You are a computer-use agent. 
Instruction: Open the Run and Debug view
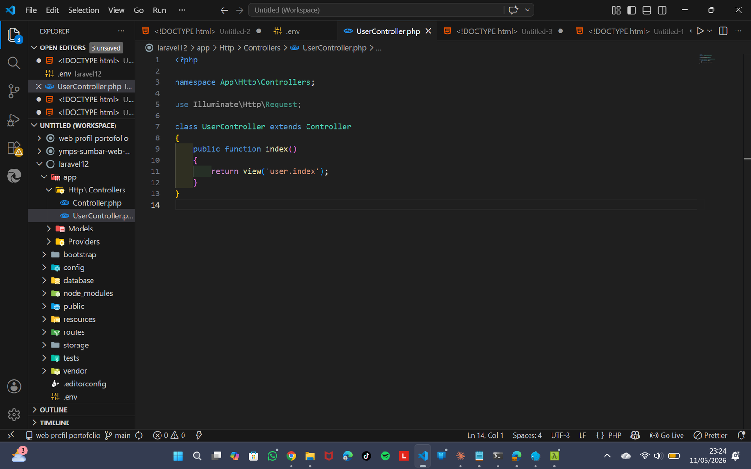[x=14, y=120]
